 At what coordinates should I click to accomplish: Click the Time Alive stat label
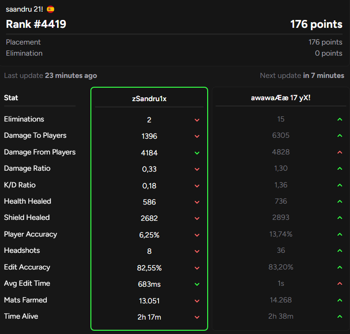(21, 316)
